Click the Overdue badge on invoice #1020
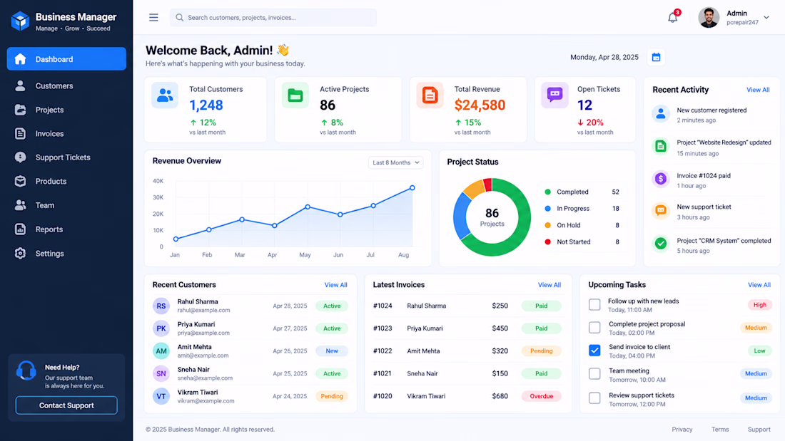Image resolution: width=785 pixels, height=441 pixels. [x=541, y=397]
